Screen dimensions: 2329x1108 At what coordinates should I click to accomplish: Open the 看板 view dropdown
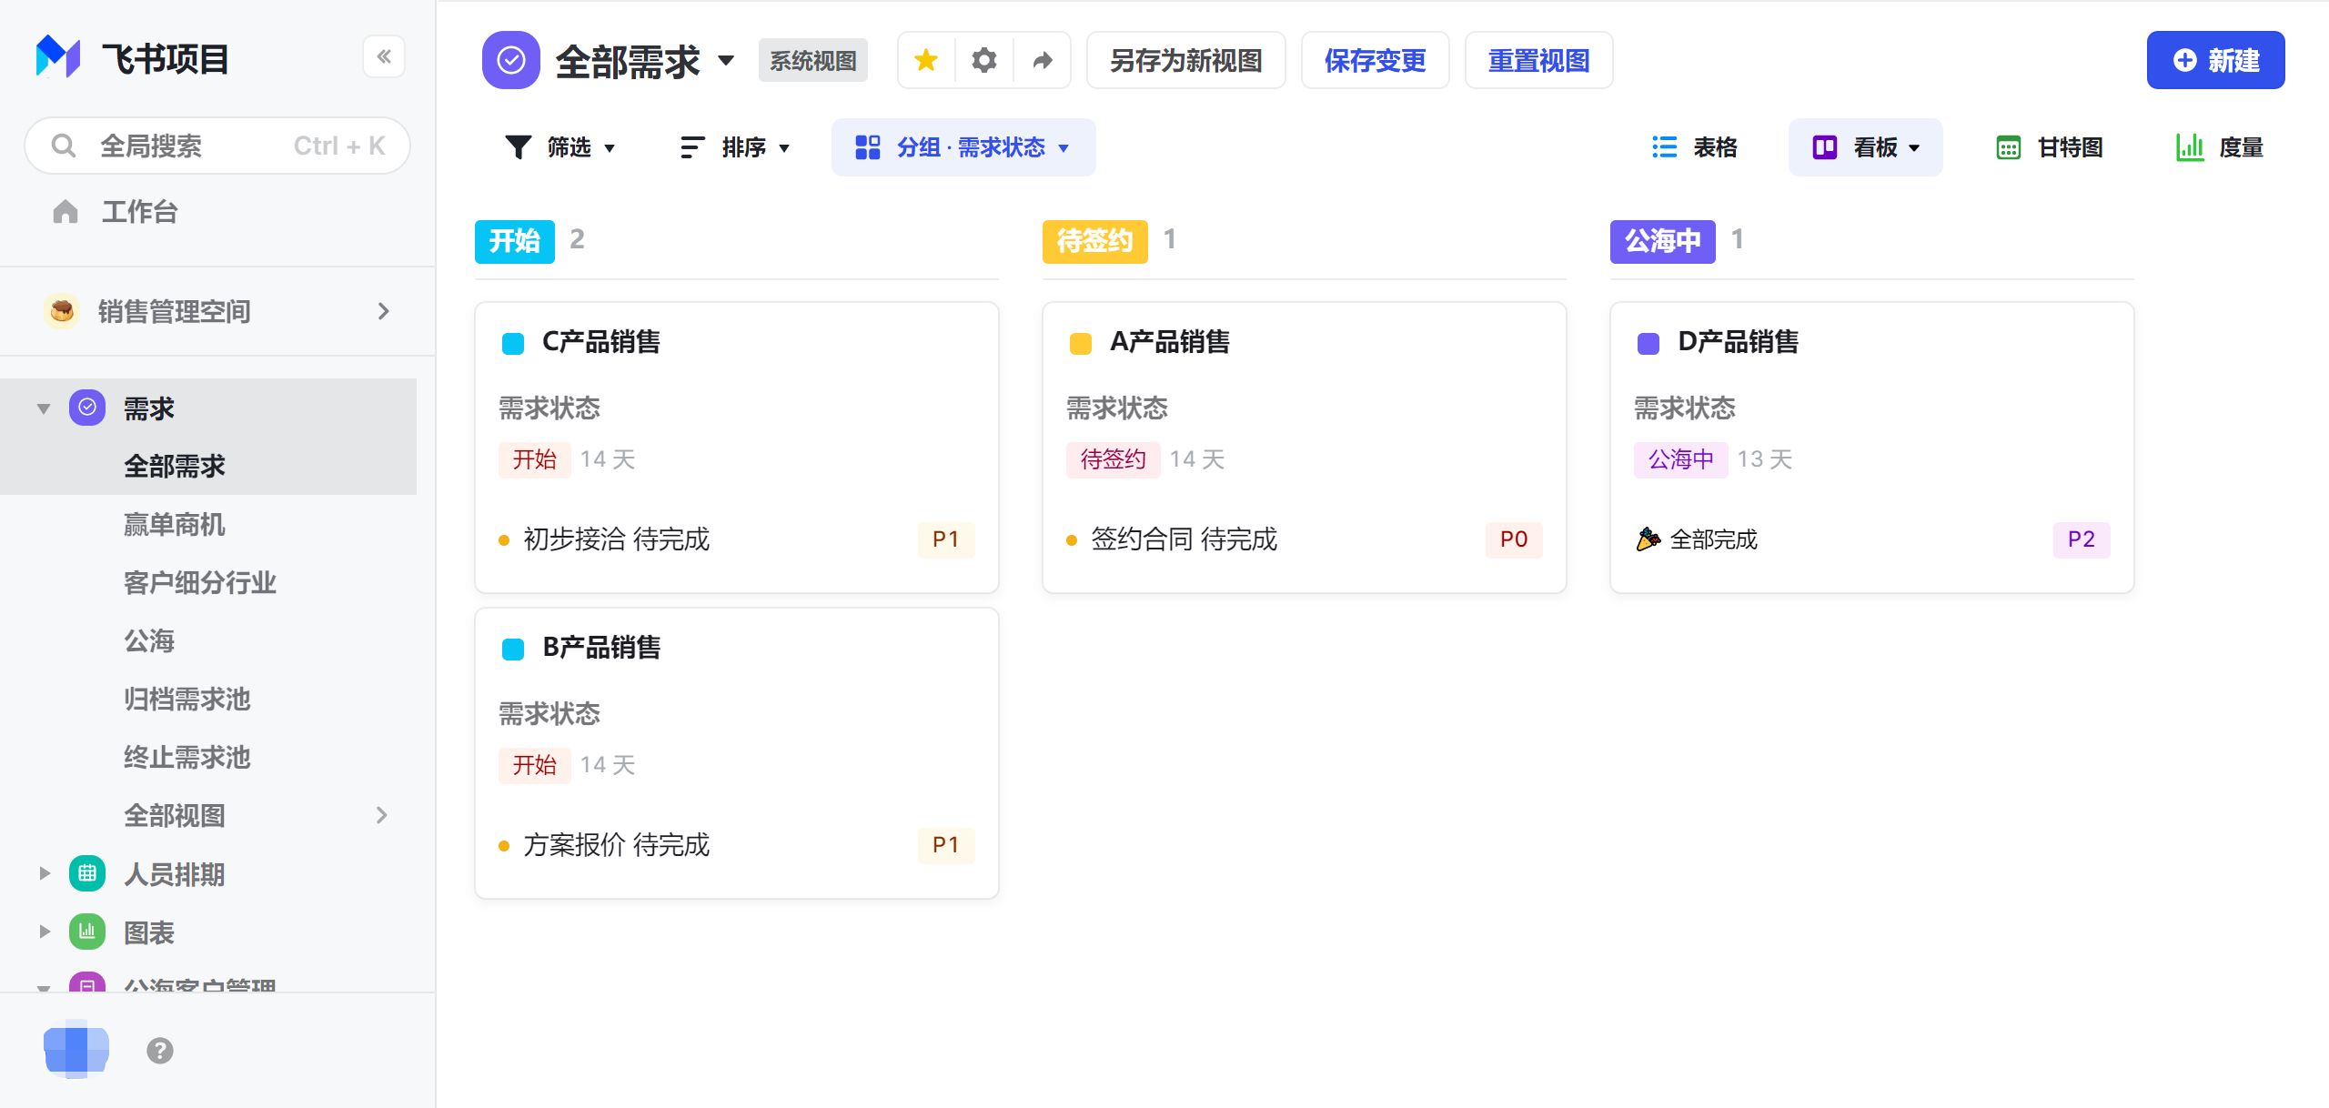(x=1866, y=147)
